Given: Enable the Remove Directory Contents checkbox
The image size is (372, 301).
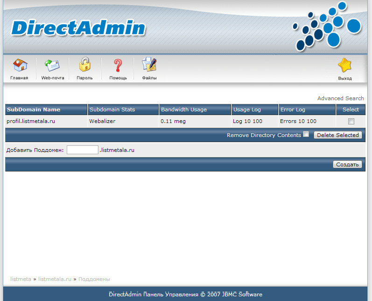Looking at the screenshot, I should point(306,134).
